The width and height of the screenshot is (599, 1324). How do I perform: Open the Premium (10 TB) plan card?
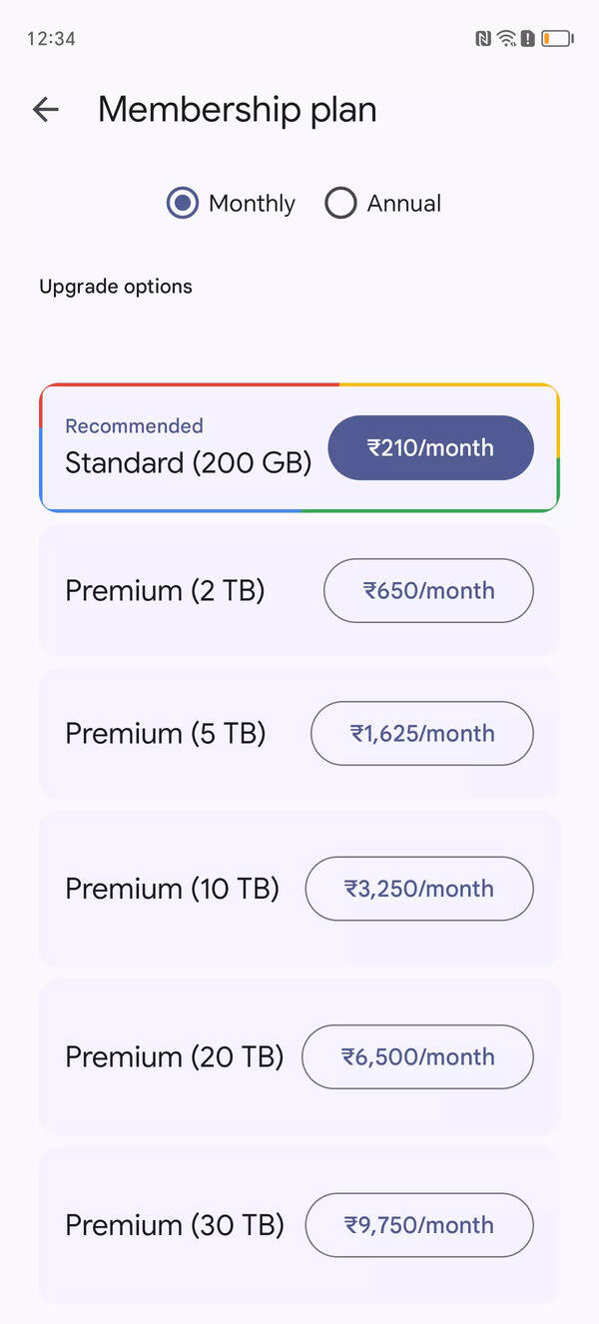pyautogui.click(x=172, y=889)
